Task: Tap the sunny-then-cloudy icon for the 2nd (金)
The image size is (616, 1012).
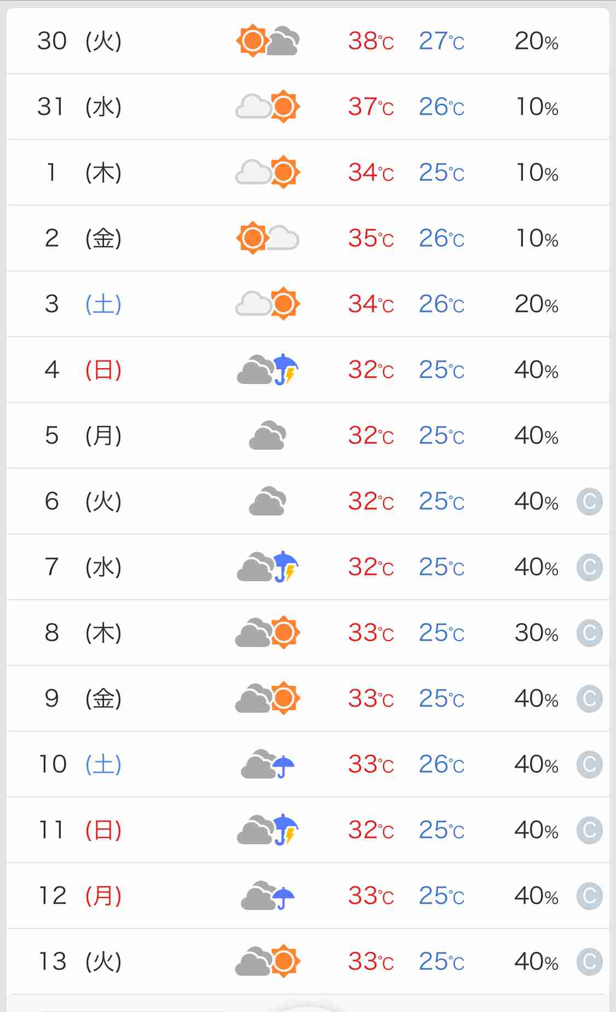Action: 268,238
